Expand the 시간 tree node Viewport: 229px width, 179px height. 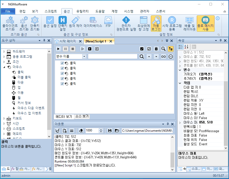[x=4, y=123]
